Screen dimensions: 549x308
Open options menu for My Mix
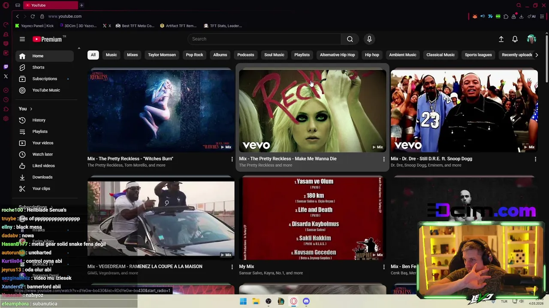(x=384, y=267)
